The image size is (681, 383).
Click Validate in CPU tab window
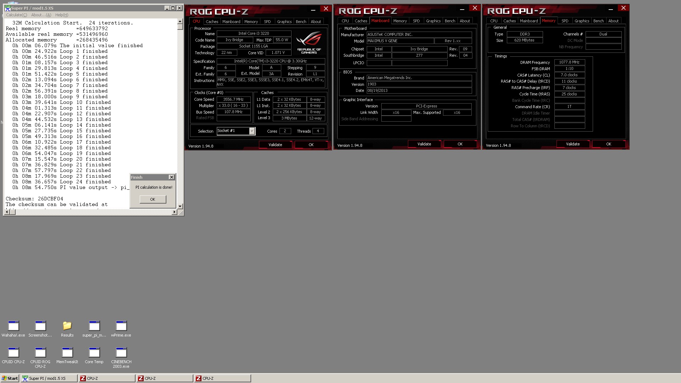(275, 145)
